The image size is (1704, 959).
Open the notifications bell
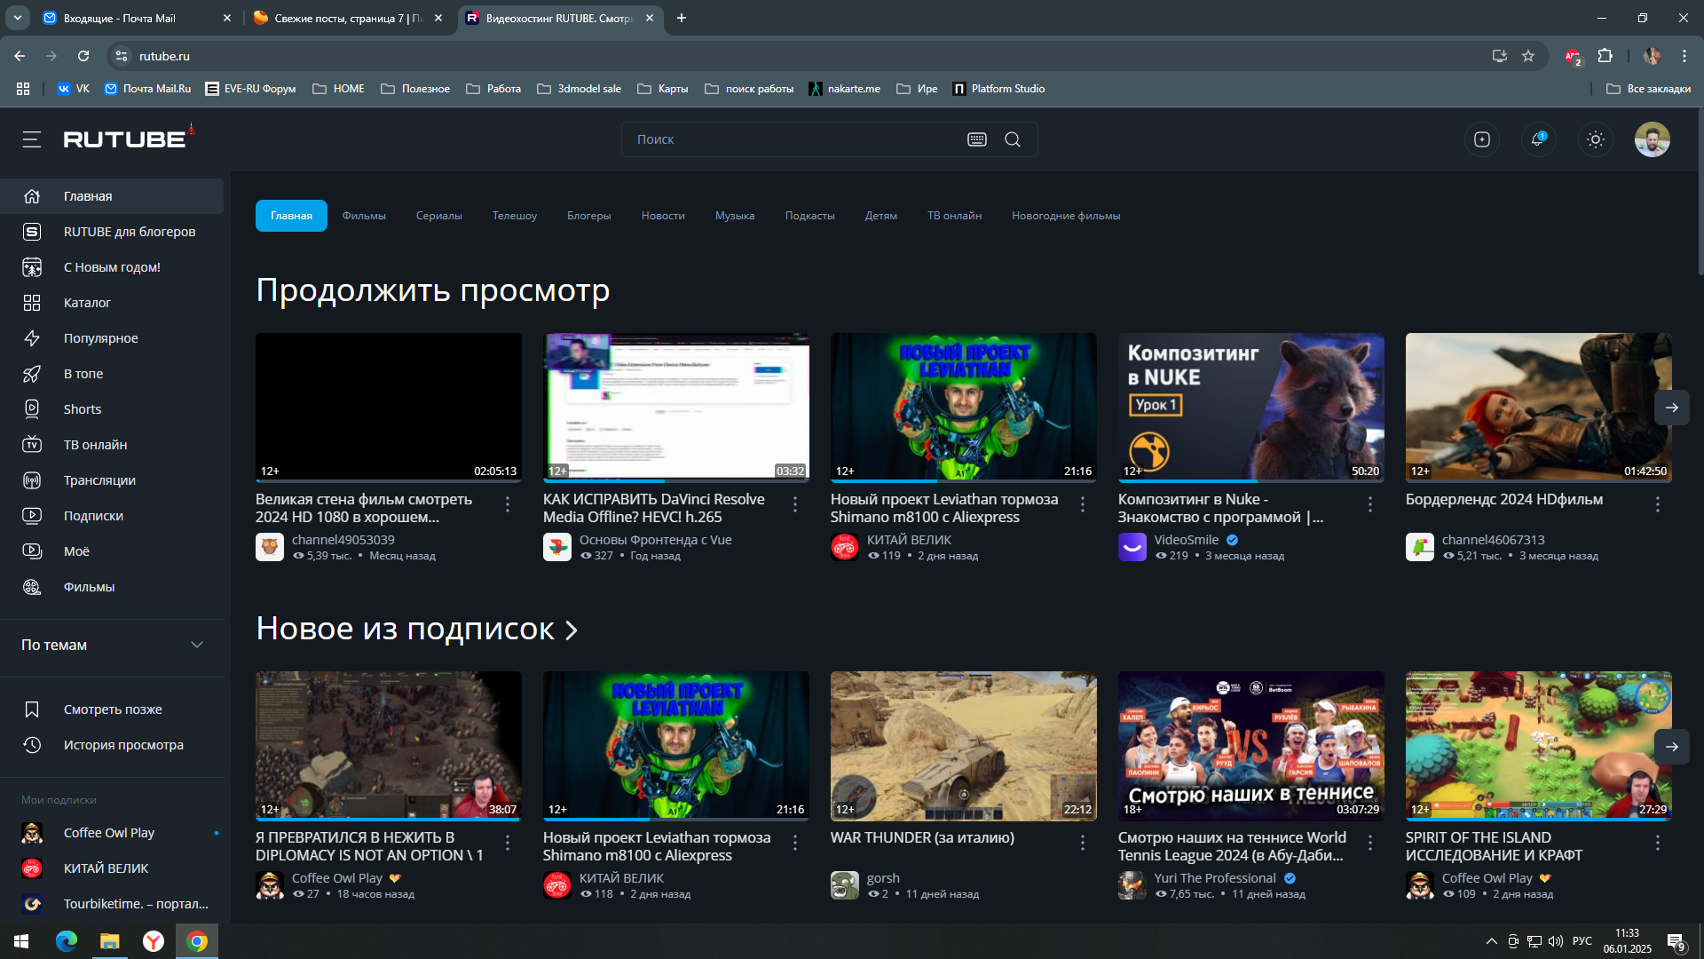pos(1537,139)
